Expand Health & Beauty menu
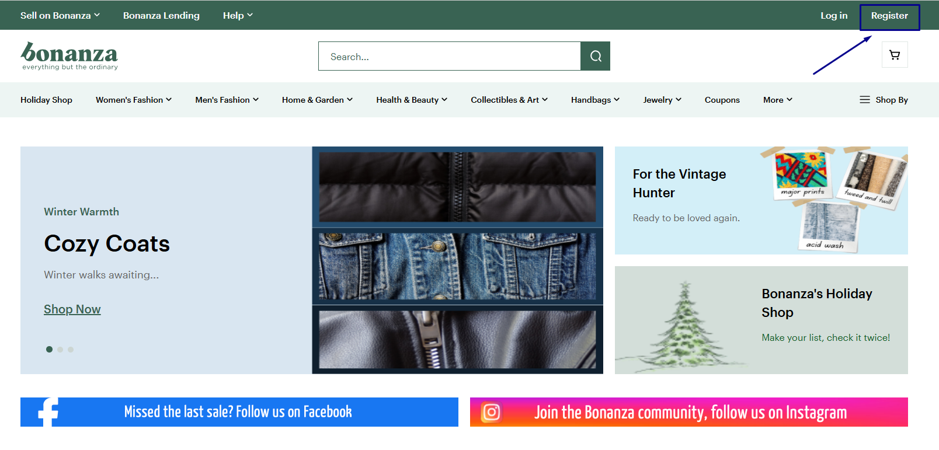The image size is (939, 450). pos(412,100)
